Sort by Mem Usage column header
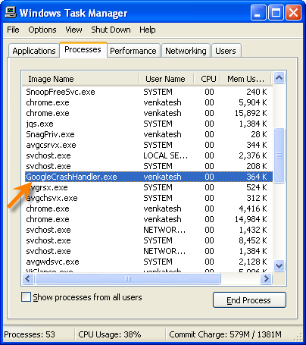Image resolution: width=306 pixels, height=345 pixels. (246, 79)
